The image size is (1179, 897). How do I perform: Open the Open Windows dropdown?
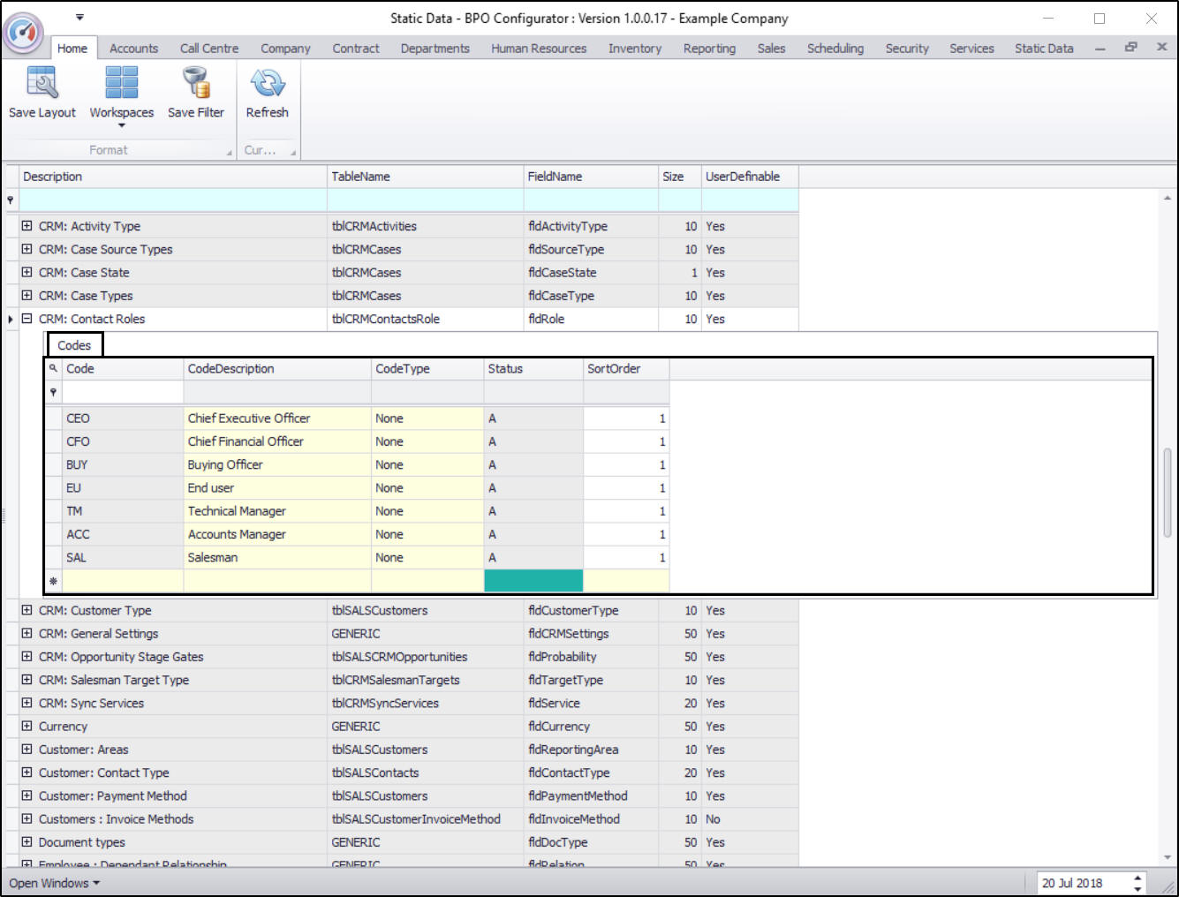tap(55, 883)
